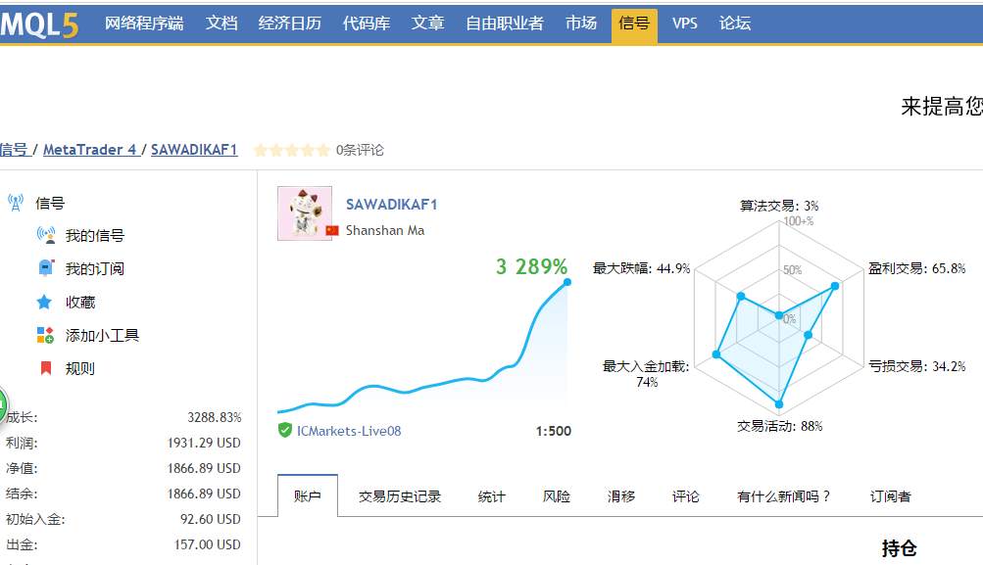
Task: Switch to the 评论 tab
Action: (x=686, y=496)
